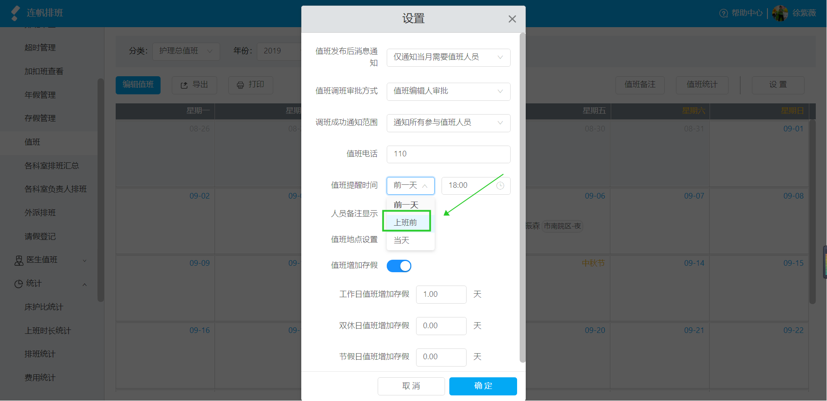Open 床护比统计 in the sidebar
Screen dimensions: 827x401
pyautogui.click(x=44, y=307)
